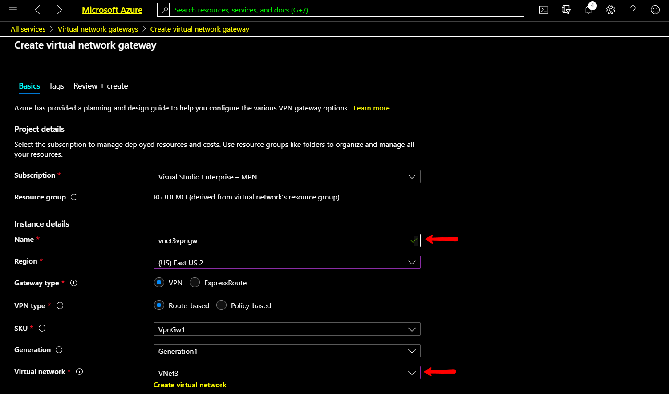This screenshot has width=669, height=394.
Task: Open the Learn more link
Action: pyautogui.click(x=373, y=108)
